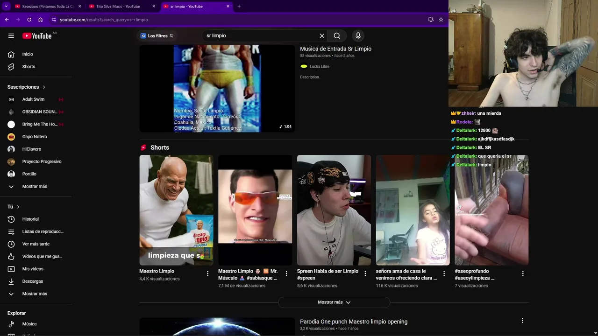Image resolution: width=598 pixels, height=336 pixels.
Task: Play the Spreen short thumbnail
Action: pyautogui.click(x=334, y=210)
